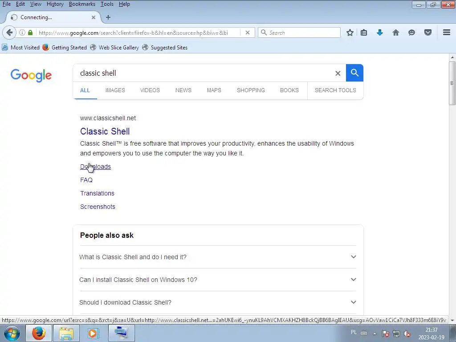Go to the Firefox home page icon
456x342 pixels.
pos(396,33)
